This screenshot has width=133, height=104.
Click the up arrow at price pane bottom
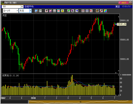click(x=116, y=73)
